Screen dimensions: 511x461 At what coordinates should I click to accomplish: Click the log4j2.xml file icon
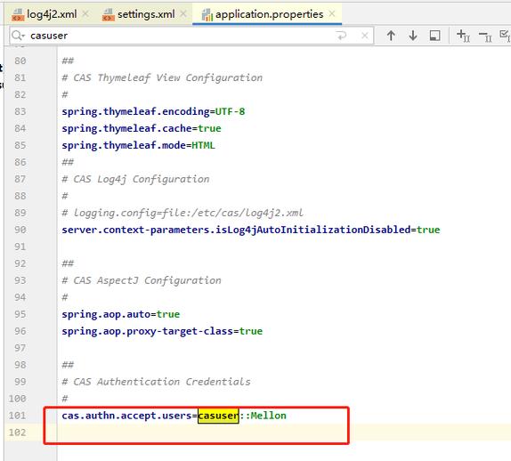[18, 15]
